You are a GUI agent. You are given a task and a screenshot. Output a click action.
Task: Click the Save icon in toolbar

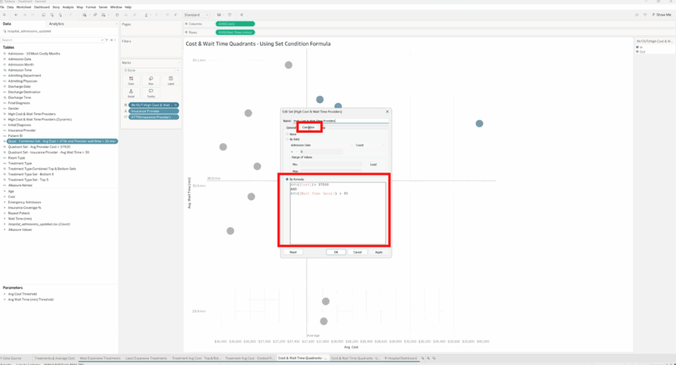click(44, 14)
